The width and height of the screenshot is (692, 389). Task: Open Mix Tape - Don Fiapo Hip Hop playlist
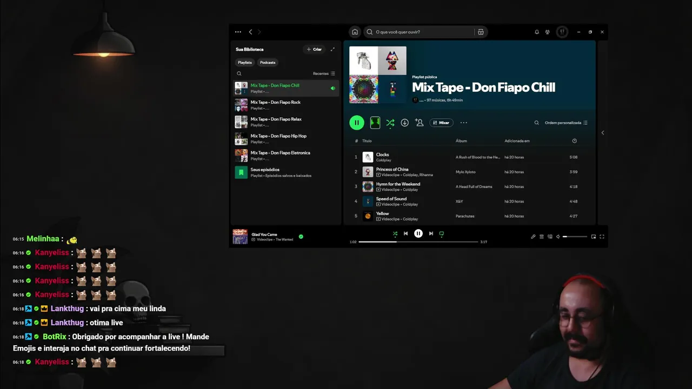coord(286,139)
